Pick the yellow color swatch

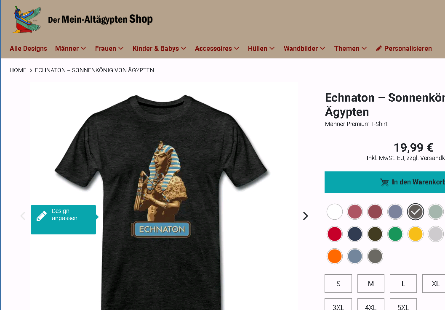point(415,234)
